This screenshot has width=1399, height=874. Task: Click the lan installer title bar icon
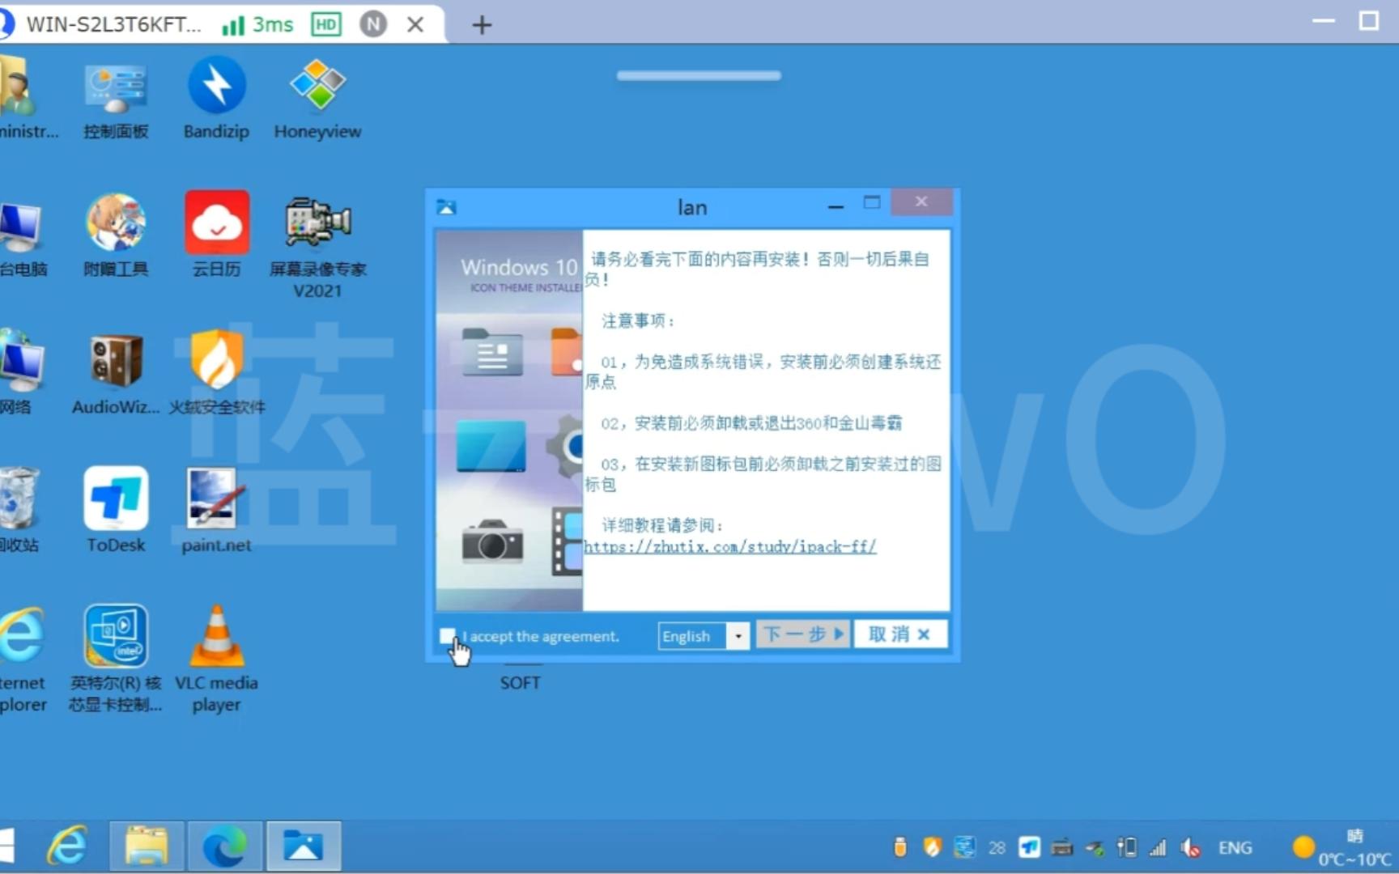pos(446,207)
